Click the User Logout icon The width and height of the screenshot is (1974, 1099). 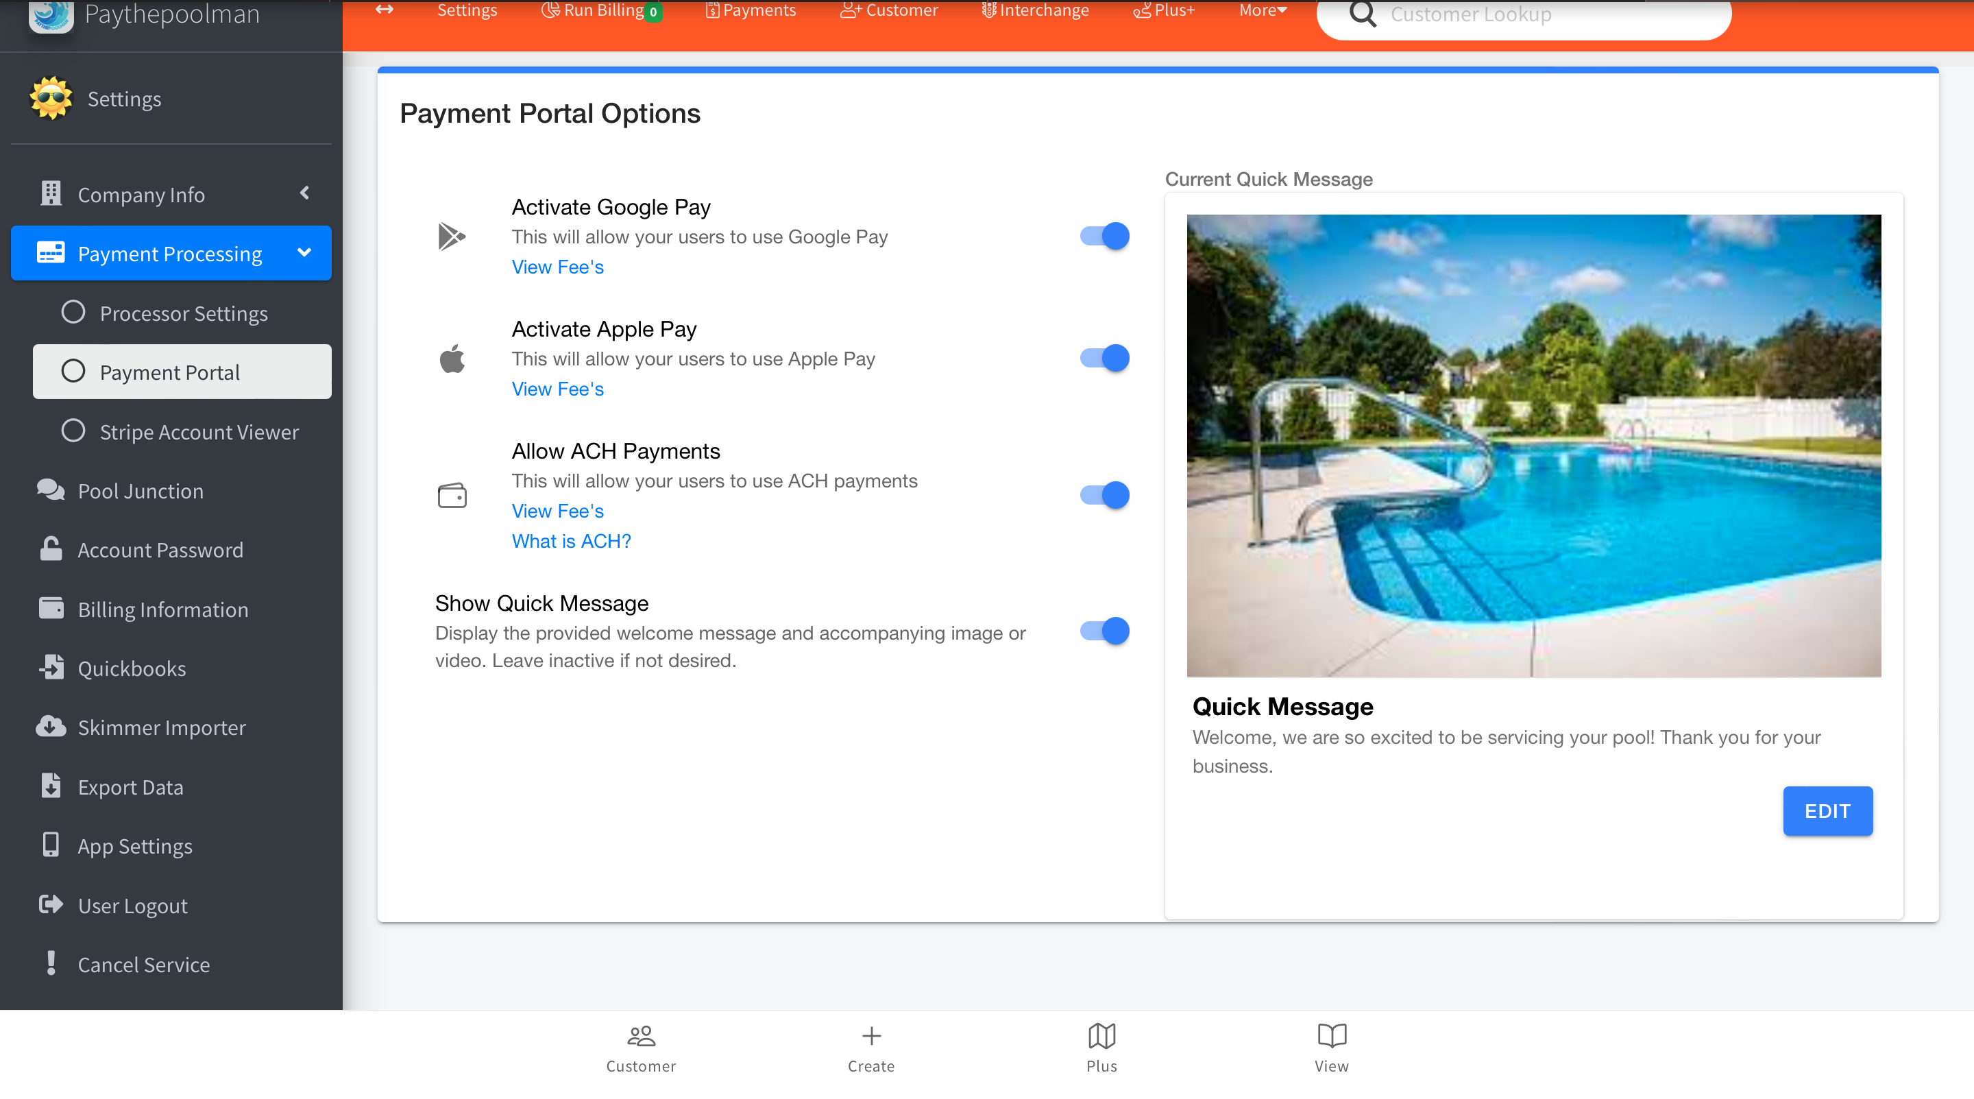click(51, 905)
